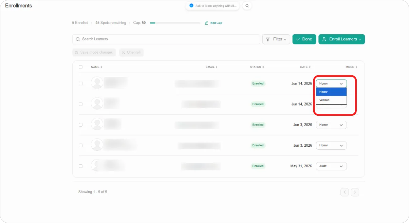The width and height of the screenshot is (409, 223).
Task: Click the Unenroll button
Action: click(131, 53)
